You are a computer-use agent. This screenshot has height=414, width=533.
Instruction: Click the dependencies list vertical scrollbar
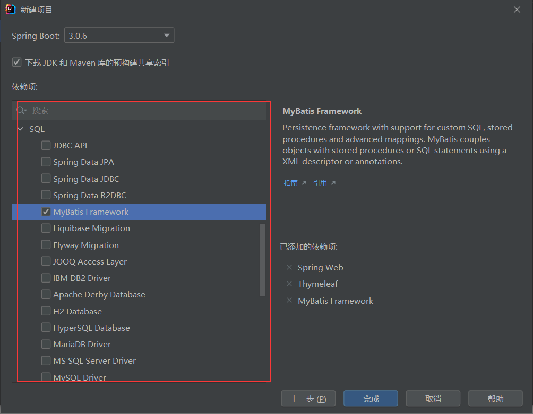coord(262,260)
